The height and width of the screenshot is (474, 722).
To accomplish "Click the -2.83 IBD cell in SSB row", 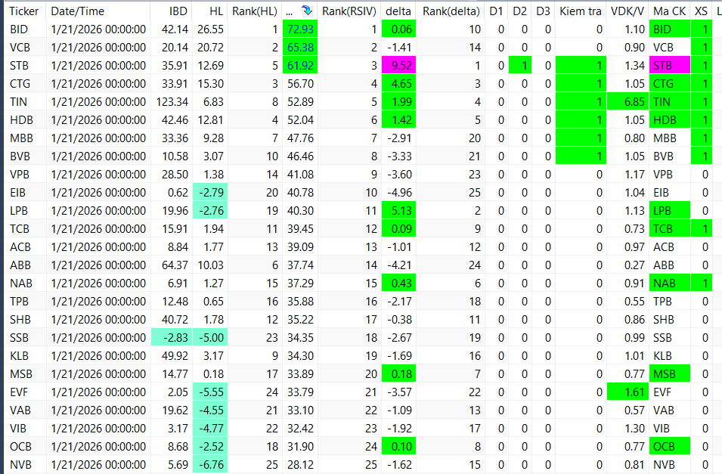I will point(172,338).
